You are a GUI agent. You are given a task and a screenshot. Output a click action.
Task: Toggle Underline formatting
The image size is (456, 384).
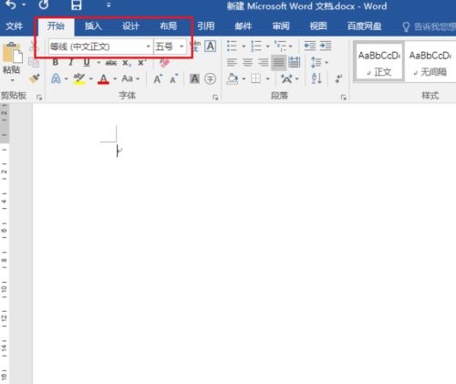tap(87, 63)
